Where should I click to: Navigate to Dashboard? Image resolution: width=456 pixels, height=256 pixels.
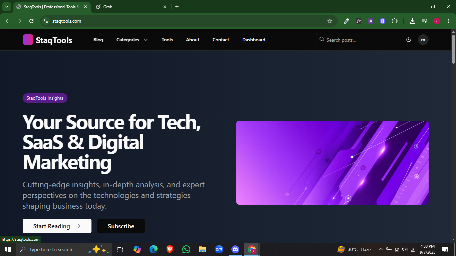pos(254,40)
